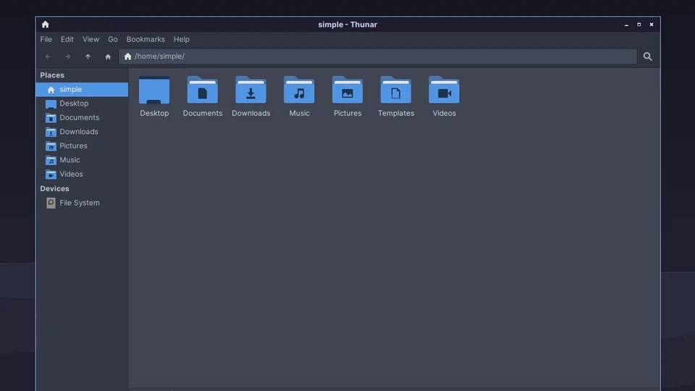Open Desktop from the Places sidebar

(82, 104)
